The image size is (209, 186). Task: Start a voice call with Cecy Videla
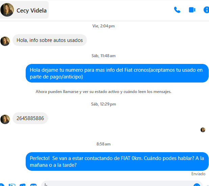[x=177, y=10]
